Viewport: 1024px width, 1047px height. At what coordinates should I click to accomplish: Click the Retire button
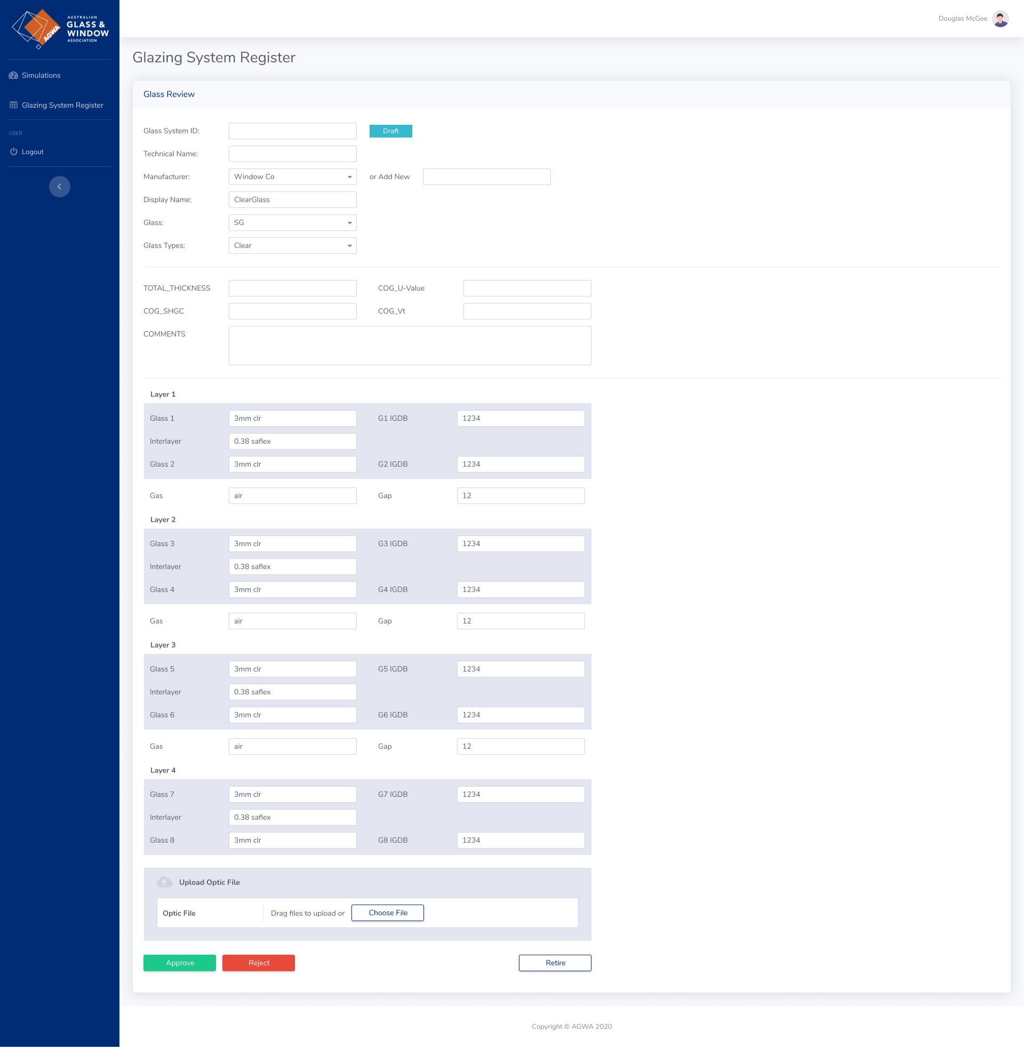pyautogui.click(x=555, y=963)
